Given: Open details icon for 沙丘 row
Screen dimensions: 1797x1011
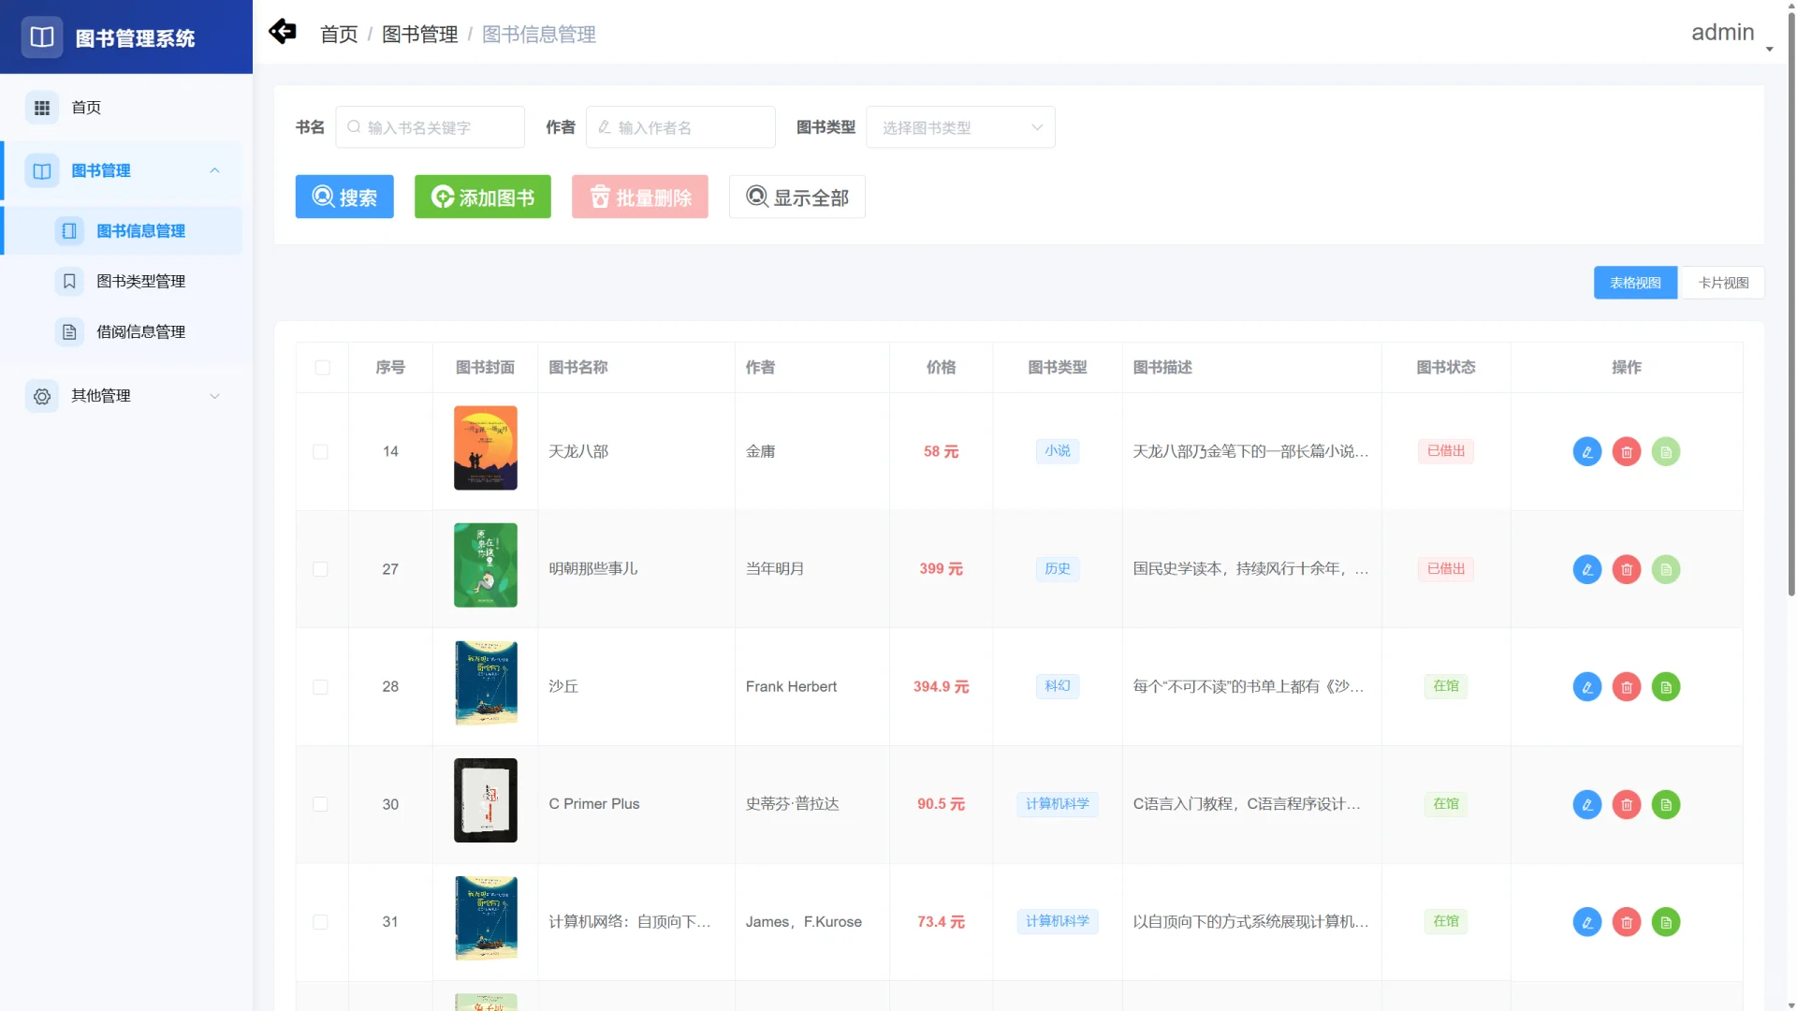Looking at the screenshot, I should [1666, 686].
